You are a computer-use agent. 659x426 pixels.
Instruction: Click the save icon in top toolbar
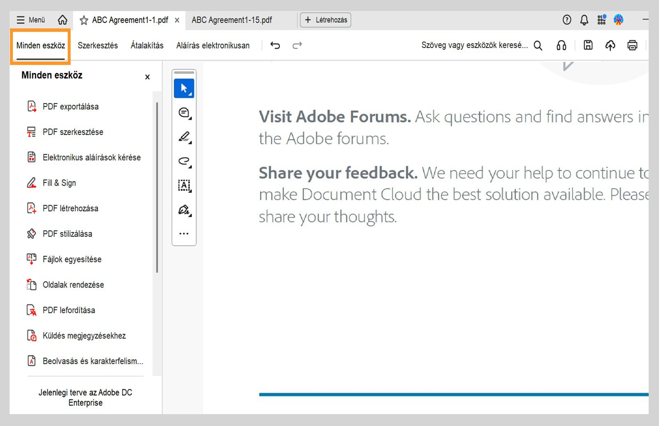point(588,45)
